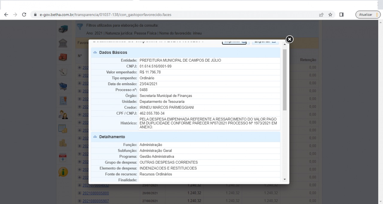Open empenho link 2021080005800

click(x=96, y=193)
